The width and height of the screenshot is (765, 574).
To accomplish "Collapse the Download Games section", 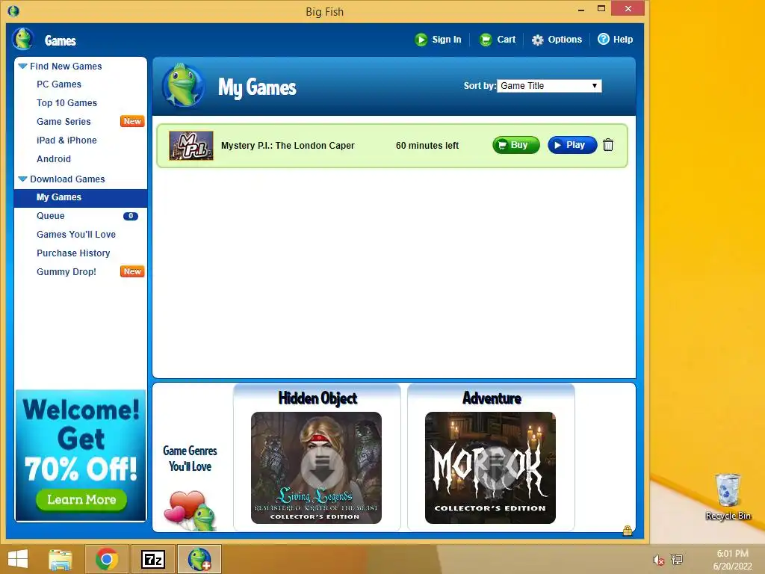I will click(x=22, y=179).
